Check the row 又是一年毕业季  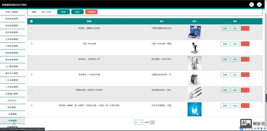point(31,43)
